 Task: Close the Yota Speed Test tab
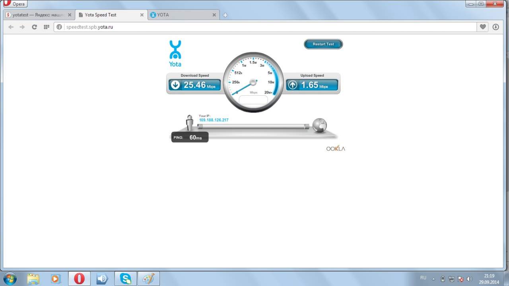(142, 15)
